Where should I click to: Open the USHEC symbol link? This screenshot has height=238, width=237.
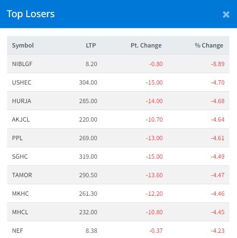click(21, 83)
